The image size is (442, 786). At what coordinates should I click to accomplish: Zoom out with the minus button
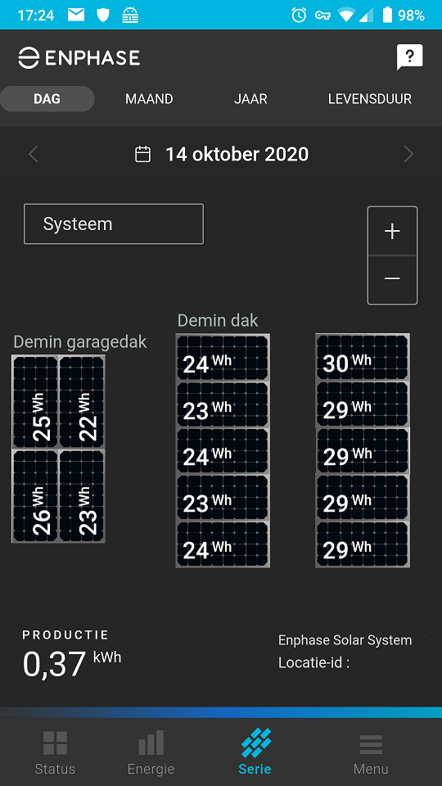[x=392, y=278]
